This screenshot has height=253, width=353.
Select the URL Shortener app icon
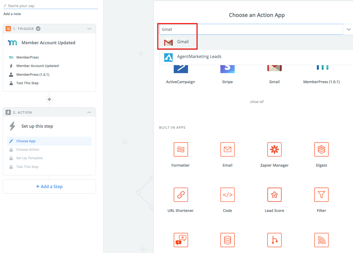pyautogui.click(x=181, y=195)
